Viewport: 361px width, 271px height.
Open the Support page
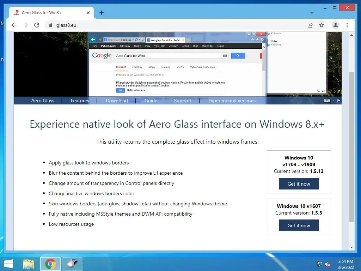[x=183, y=101]
